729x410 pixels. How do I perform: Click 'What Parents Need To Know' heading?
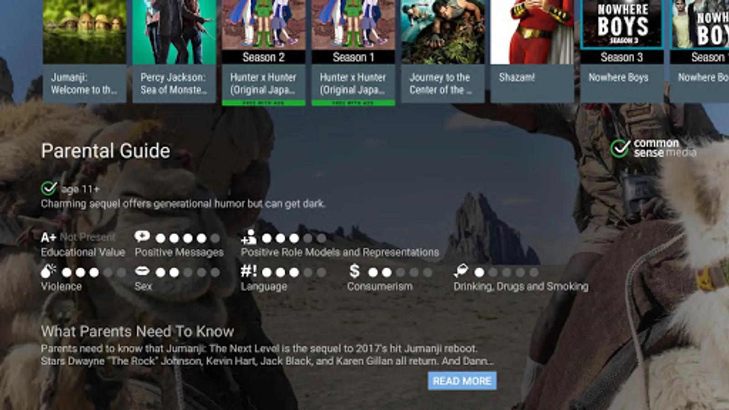(138, 331)
